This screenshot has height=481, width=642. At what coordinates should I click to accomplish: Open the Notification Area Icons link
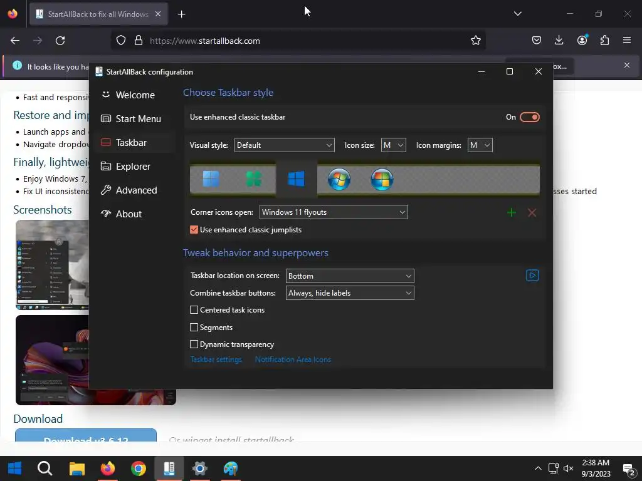(x=293, y=359)
